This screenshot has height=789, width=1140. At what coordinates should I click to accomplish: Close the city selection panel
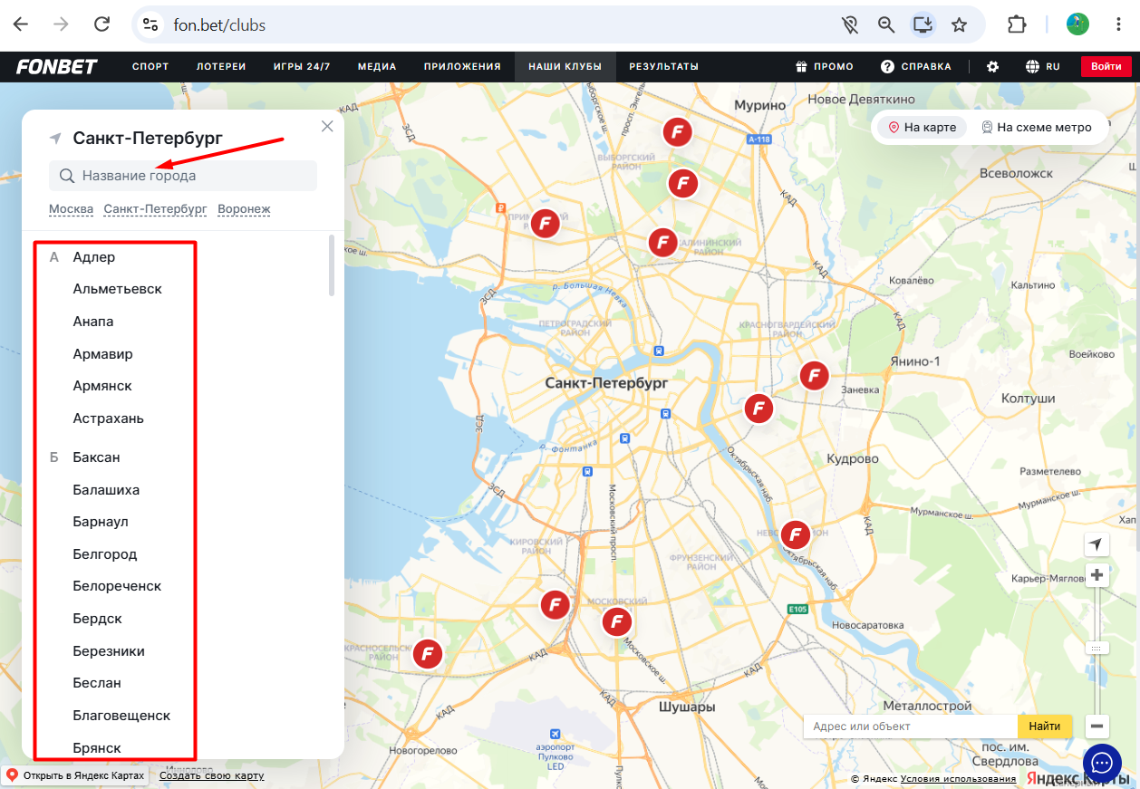coord(327,127)
